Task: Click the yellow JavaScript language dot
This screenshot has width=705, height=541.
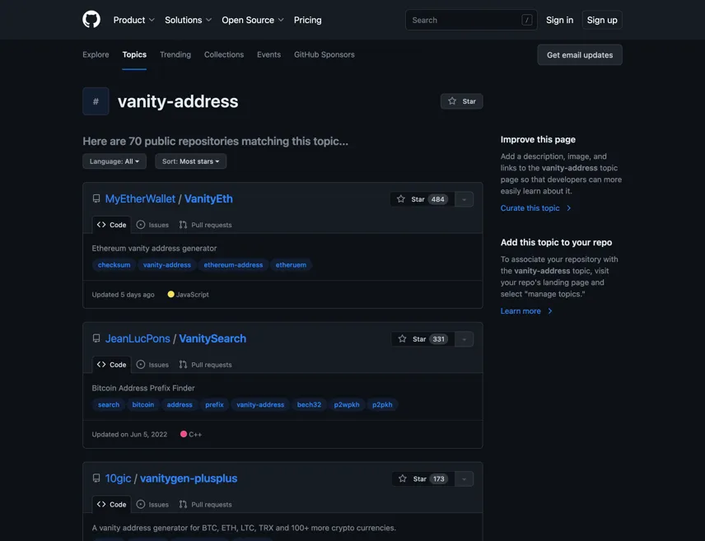Action: coord(170,294)
